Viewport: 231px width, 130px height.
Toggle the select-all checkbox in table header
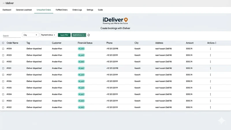point(3,43)
